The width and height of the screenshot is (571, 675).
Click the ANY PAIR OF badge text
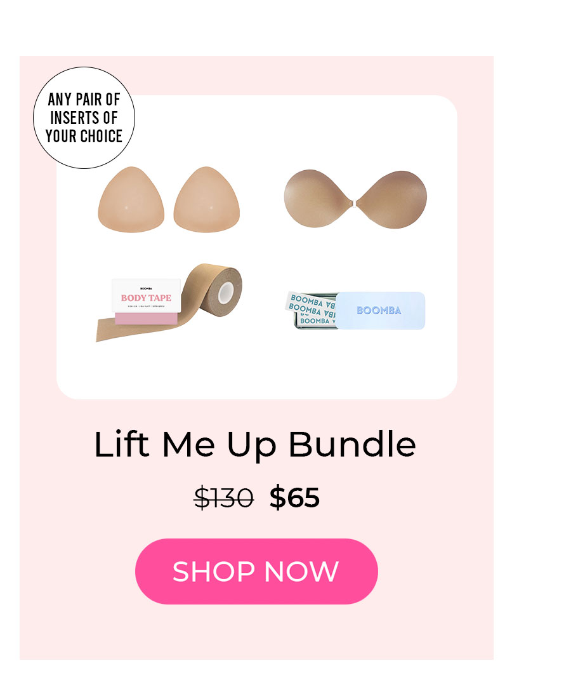tap(84, 100)
